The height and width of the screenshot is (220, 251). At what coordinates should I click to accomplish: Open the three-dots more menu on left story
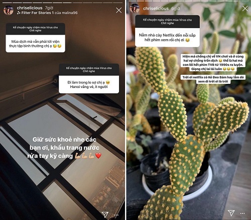[116, 215]
